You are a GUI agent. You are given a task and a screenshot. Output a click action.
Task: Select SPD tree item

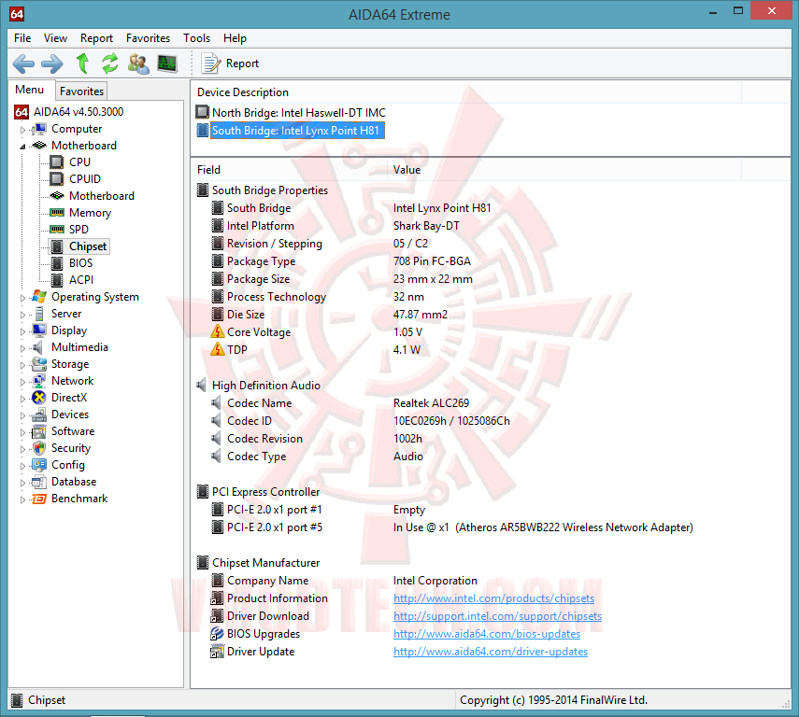click(69, 229)
